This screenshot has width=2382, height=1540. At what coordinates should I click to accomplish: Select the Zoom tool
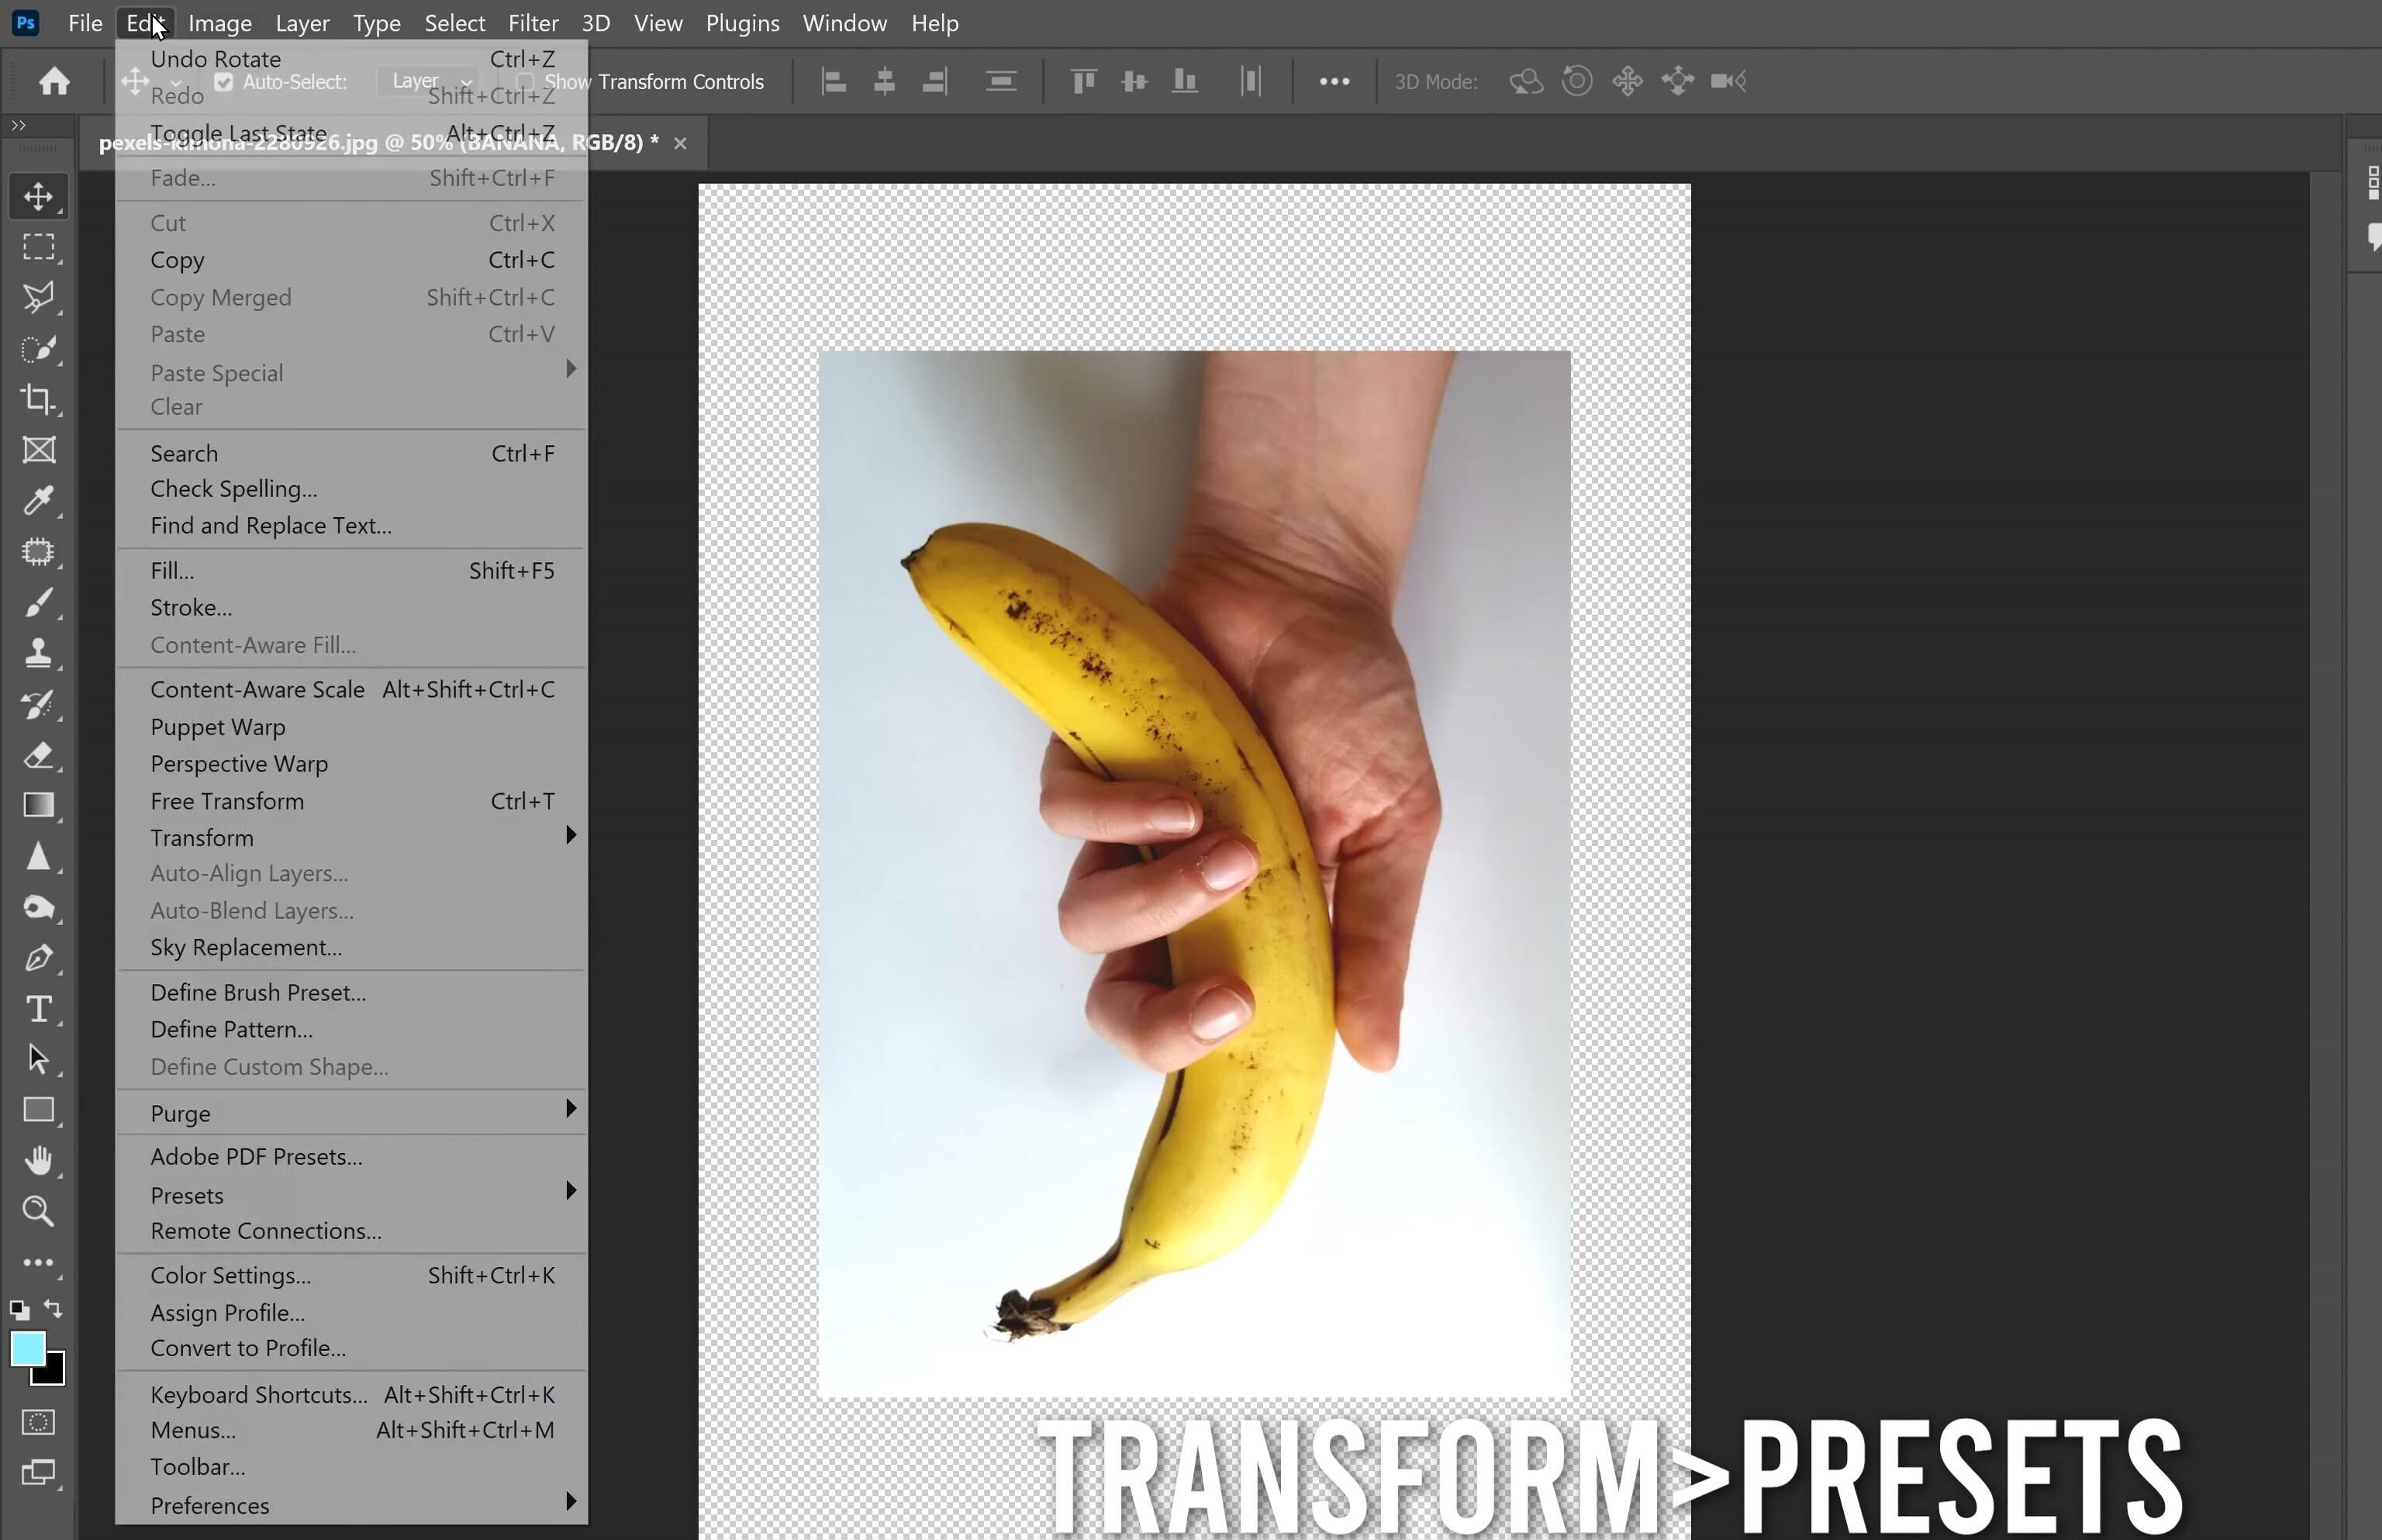[x=38, y=1211]
